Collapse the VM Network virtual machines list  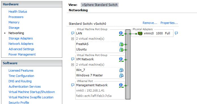[72, 65]
